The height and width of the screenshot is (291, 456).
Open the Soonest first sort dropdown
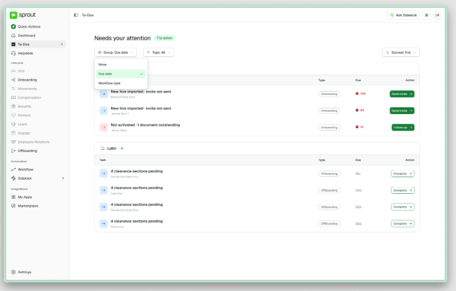tap(400, 53)
